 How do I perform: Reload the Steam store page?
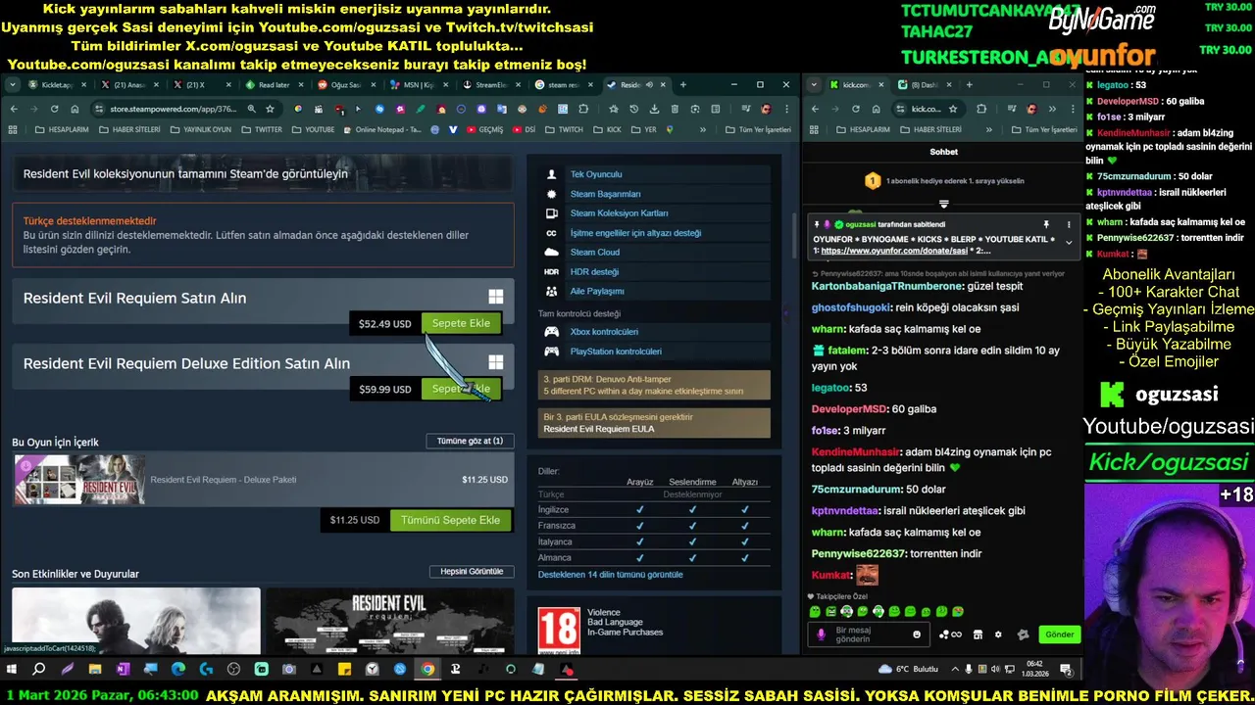point(54,109)
